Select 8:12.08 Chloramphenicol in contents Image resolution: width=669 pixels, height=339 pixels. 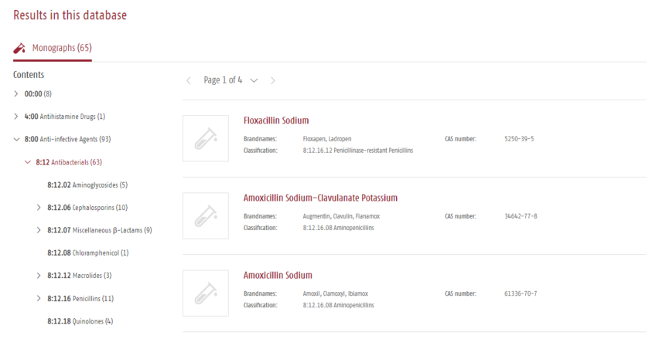88,253
